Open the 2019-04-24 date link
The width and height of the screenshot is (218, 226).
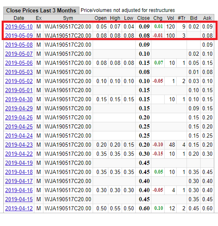(19, 136)
